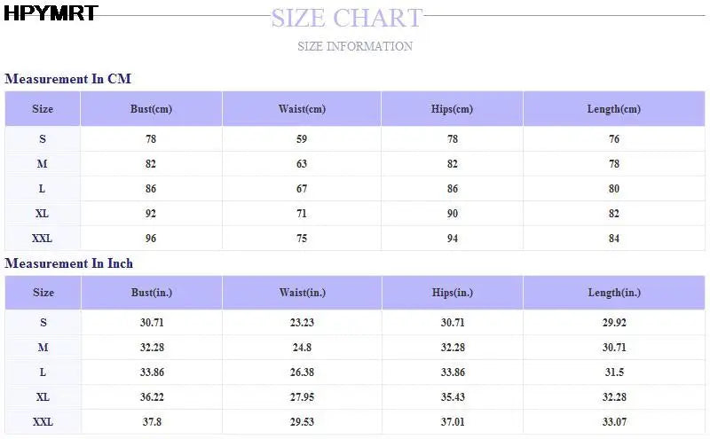Viewport: 710px width, 439px height.
Task: Click bust value 92 for size XL
Action: 151,214
